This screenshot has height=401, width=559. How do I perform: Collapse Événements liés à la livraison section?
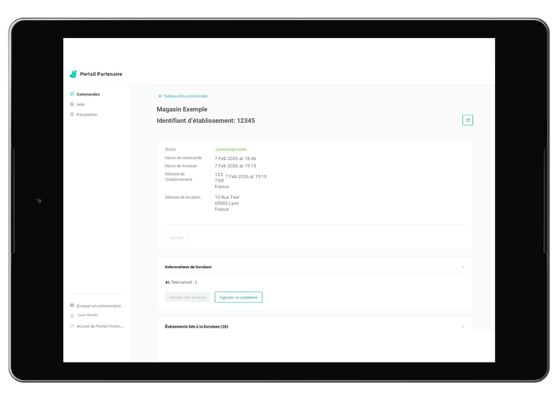click(x=463, y=327)
